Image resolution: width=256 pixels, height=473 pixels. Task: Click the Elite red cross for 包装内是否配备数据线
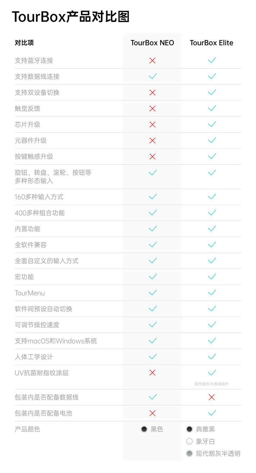[x=211, y=397]
